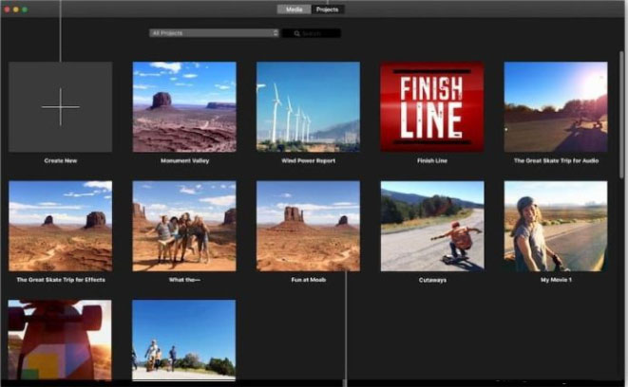Screen dimensions: 628x387
Task: Click the vertical scrollbar on the right
Action: pyautogui.click(x=621, y=114)
